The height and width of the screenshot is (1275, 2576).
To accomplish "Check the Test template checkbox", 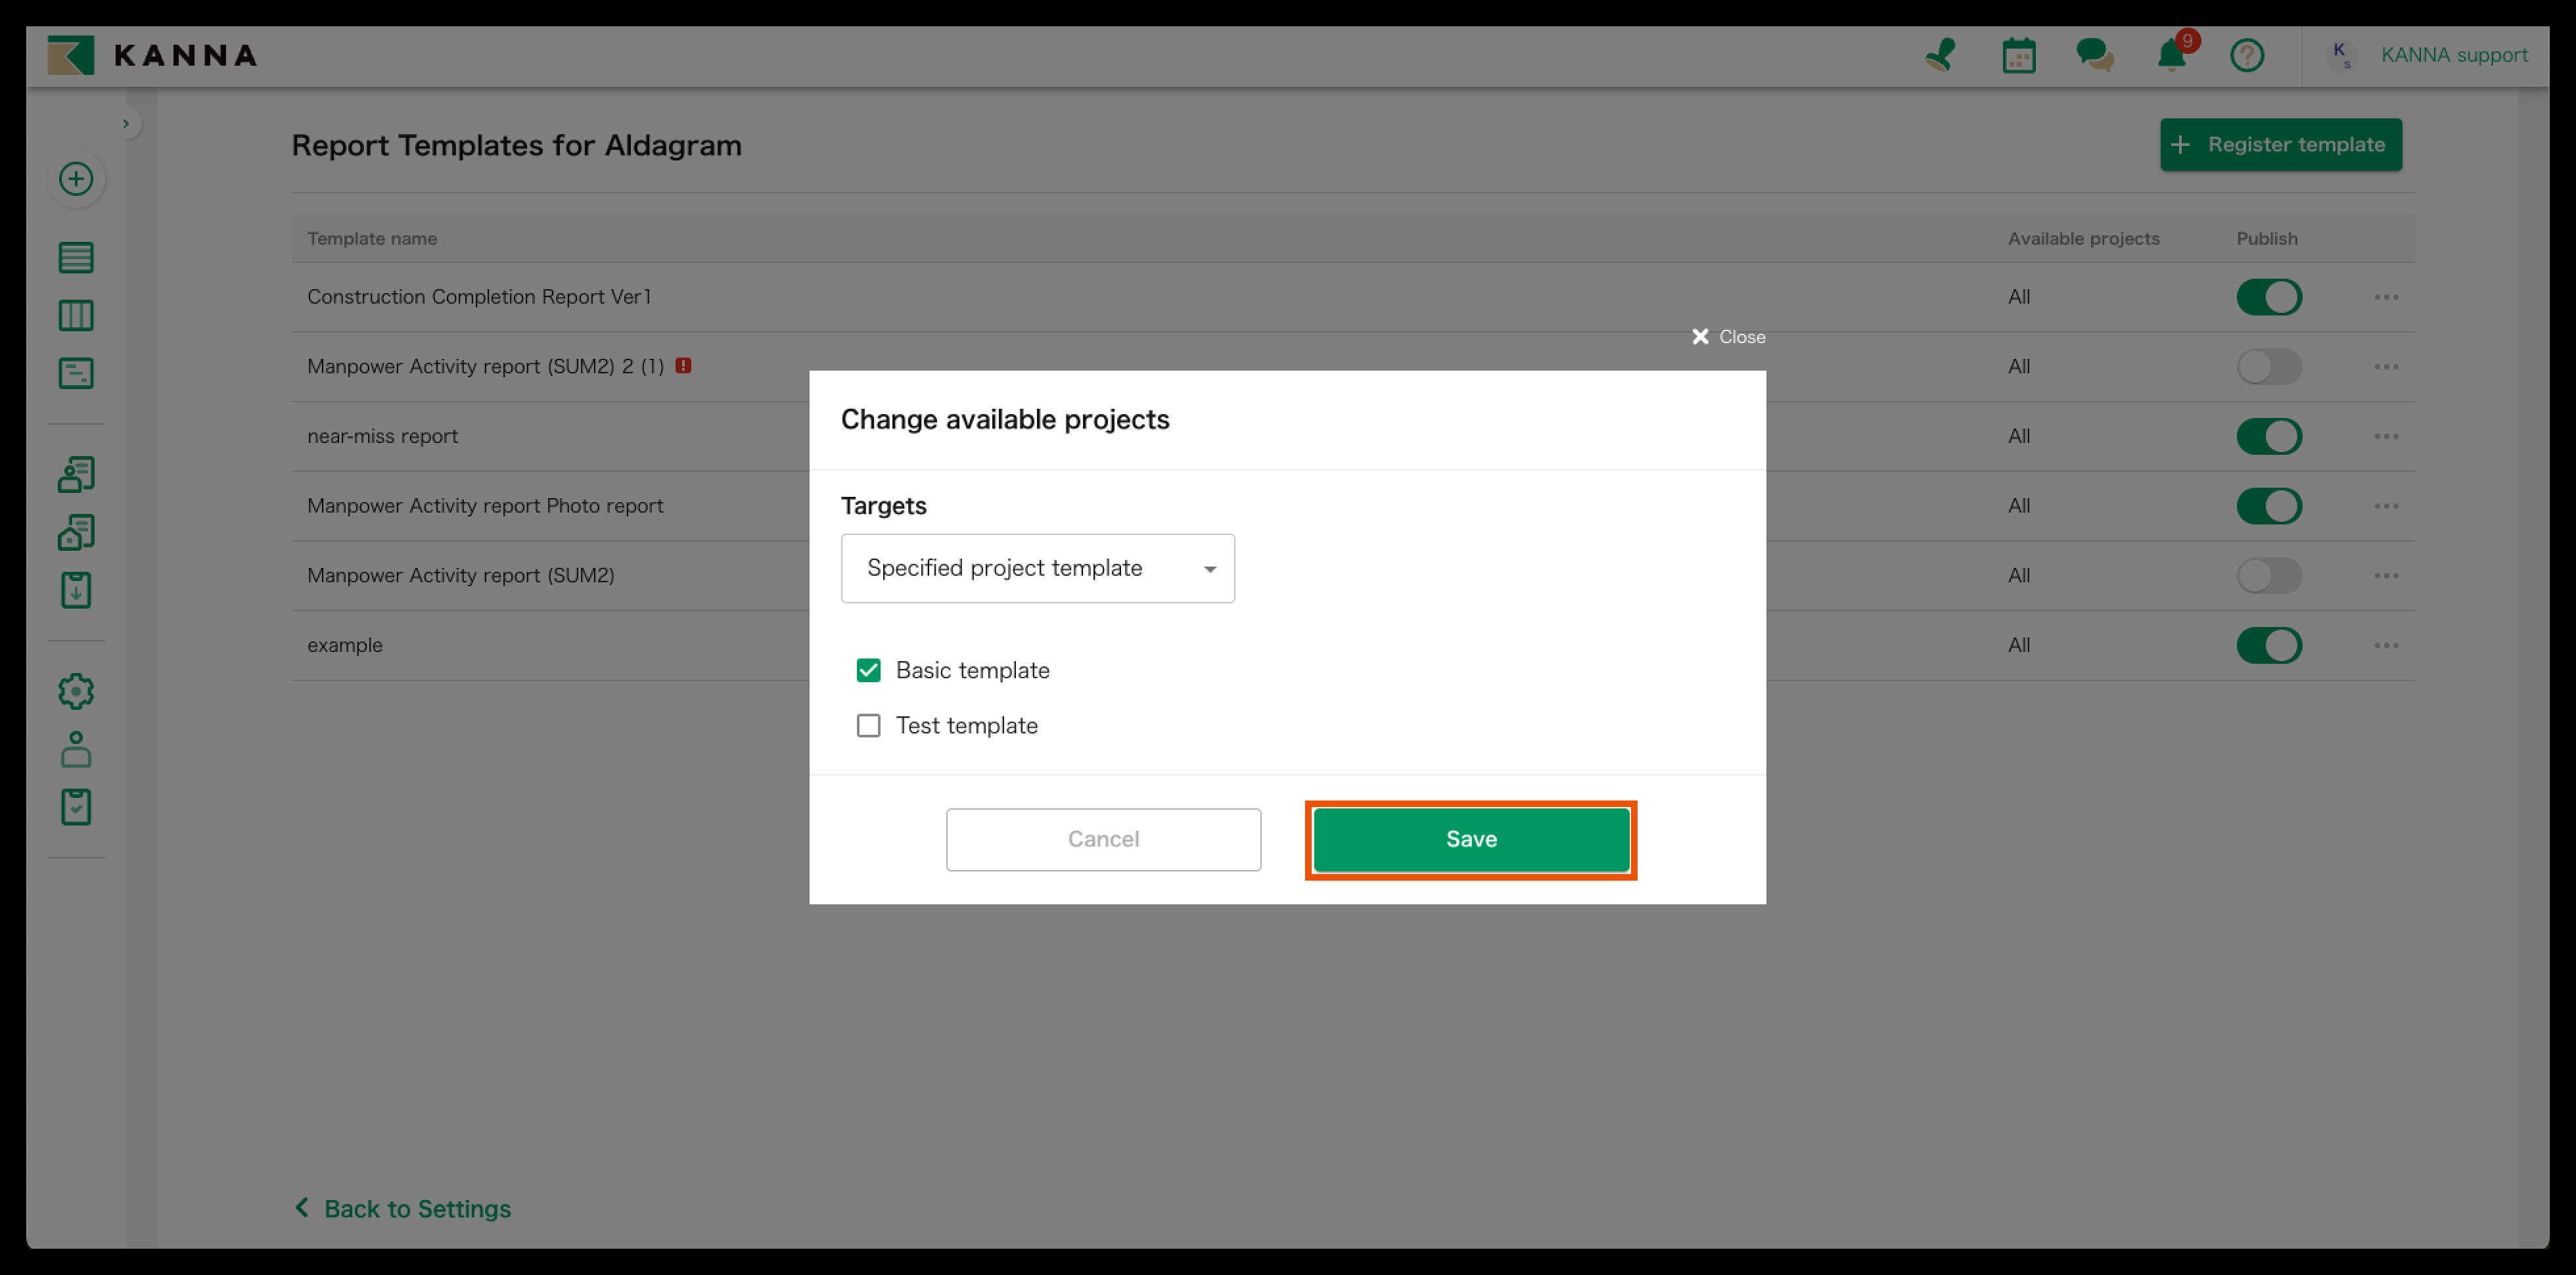I will [x=868, y=725].
